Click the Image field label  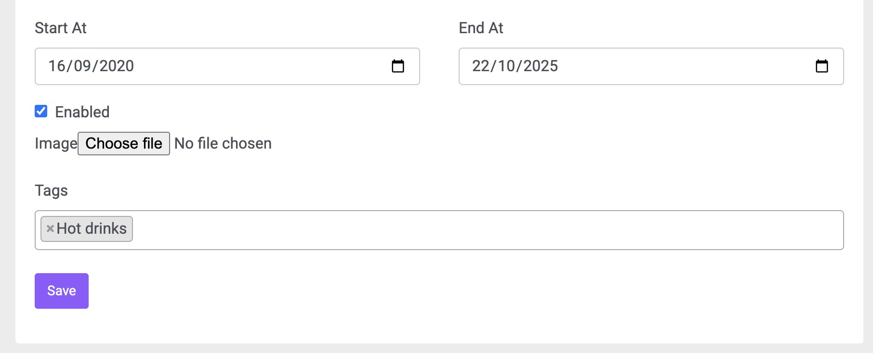pos(56,144)
